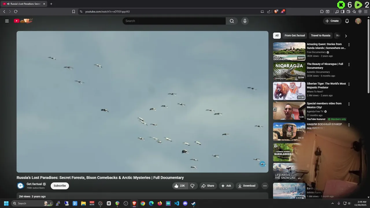
Task: Open more actions menu beside Download
Action: (265, 186)
